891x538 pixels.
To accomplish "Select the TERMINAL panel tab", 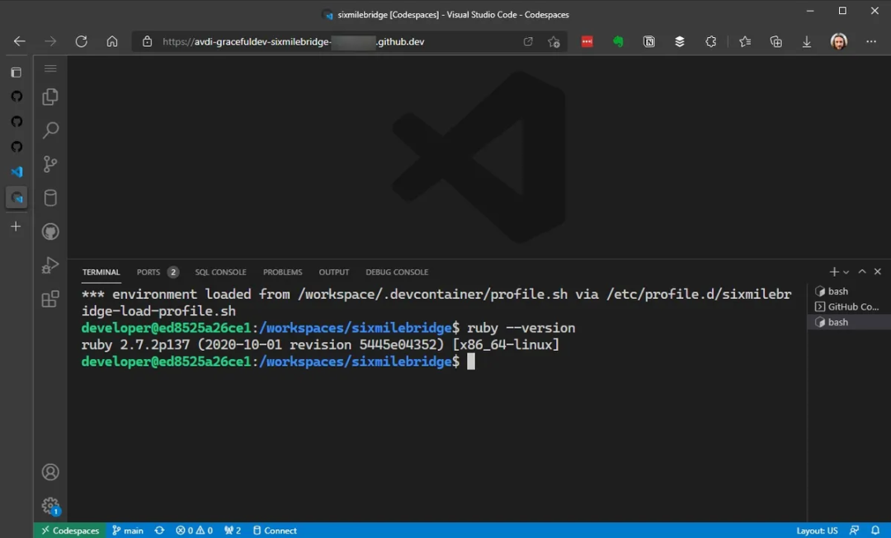I will [101, 273].
